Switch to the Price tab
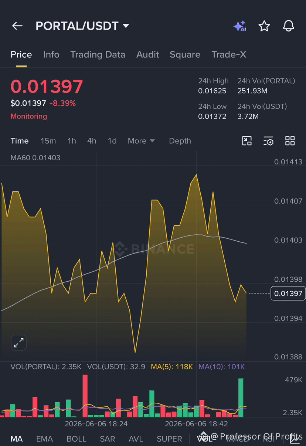This screenshot has width=306, height=446. click(x=21, y=54)
